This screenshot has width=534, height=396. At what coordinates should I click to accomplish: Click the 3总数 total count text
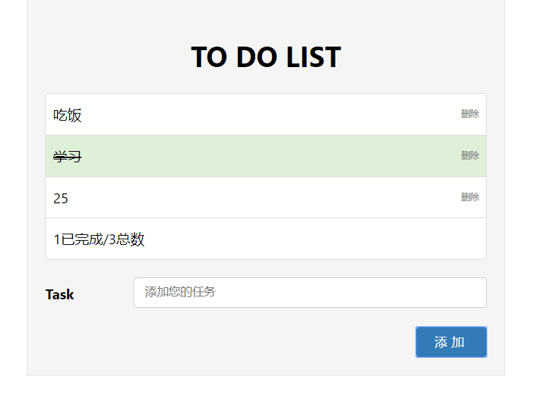point(127,239)
